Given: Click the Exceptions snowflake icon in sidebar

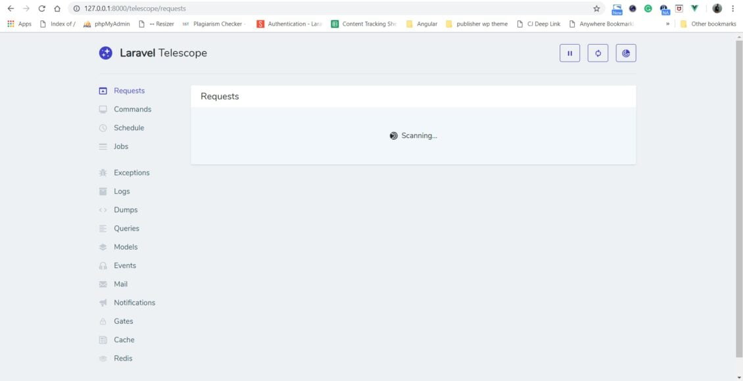Looking at the screenshot, I should [103, 172].
